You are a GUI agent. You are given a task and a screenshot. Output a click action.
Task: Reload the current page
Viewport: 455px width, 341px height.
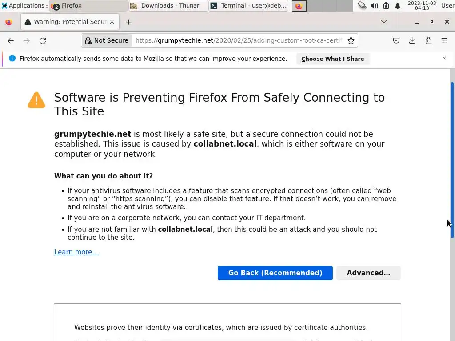coord(43,40)
